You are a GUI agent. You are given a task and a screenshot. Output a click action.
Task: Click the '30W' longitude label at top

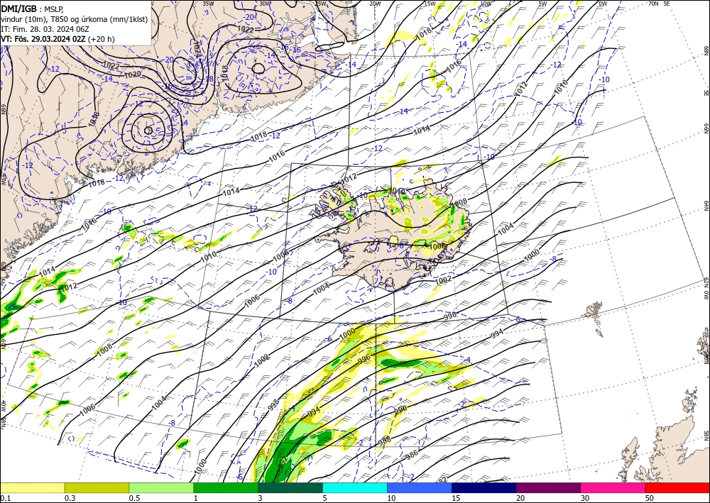(265, 4)
